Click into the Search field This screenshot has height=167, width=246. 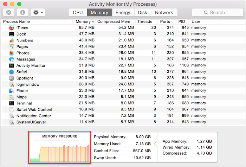218,12
